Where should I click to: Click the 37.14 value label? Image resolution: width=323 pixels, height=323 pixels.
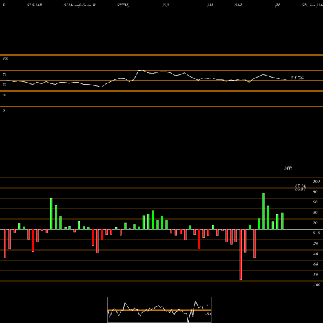(x=300, y=185)
